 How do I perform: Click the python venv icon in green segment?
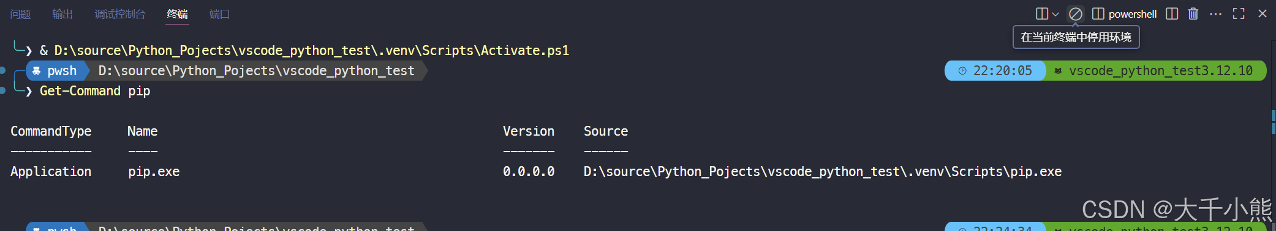[x=1058, y=71]
